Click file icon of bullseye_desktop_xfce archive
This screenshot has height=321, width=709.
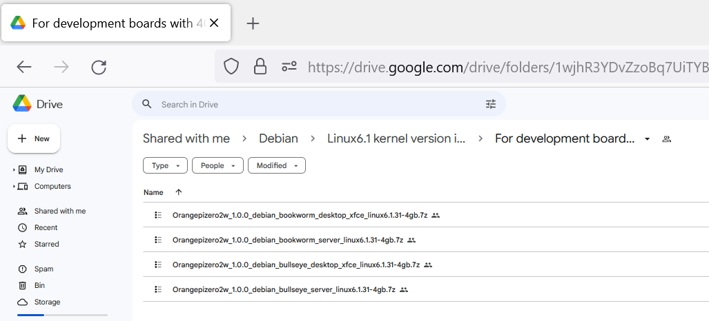click(158, 265)
